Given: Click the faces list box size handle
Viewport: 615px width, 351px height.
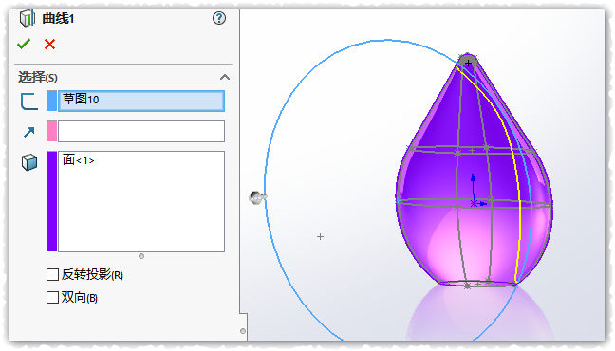Looking at the screenshot, I should point(141,256).
